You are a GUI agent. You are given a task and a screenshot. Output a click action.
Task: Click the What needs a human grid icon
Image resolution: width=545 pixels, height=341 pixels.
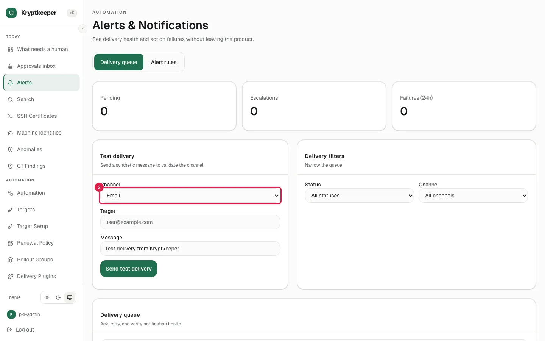[11, 50]
